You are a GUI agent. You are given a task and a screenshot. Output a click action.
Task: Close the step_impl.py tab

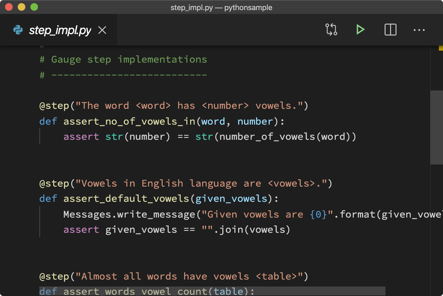point(102,30)
